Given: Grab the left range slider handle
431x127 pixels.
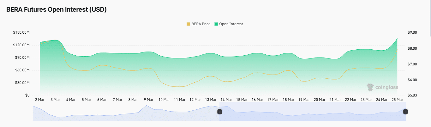Looking at the screenshot, I should (219, 111).
